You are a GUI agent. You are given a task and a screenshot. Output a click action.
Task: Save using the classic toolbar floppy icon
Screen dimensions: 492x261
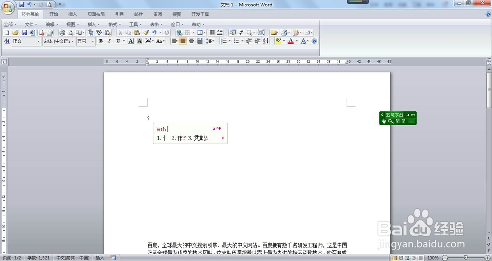click(24, 32)
